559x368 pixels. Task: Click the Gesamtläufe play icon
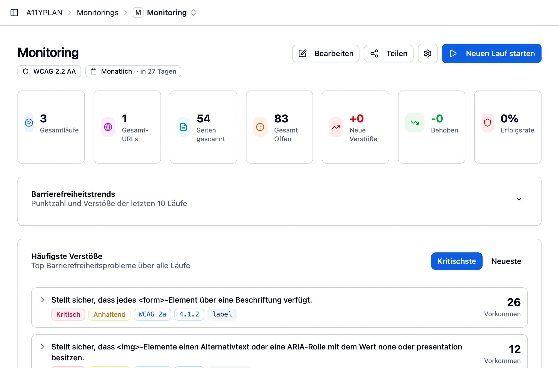29,123
